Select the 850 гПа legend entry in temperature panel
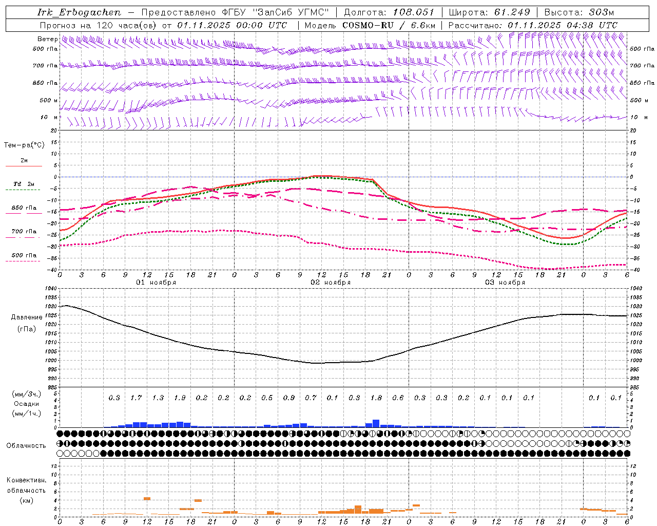The width and height of the screenshot is (657, 526). coord(24,208)
